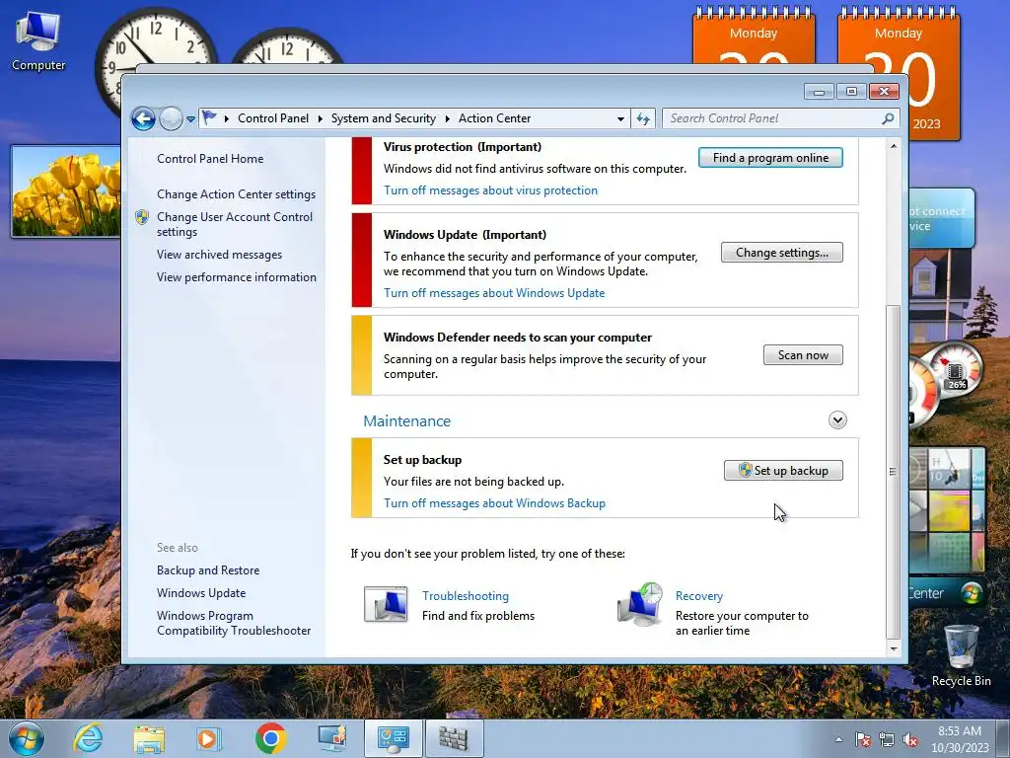
Task: Click the UAC shield icon in sidebar
Action: click(142, 217)
